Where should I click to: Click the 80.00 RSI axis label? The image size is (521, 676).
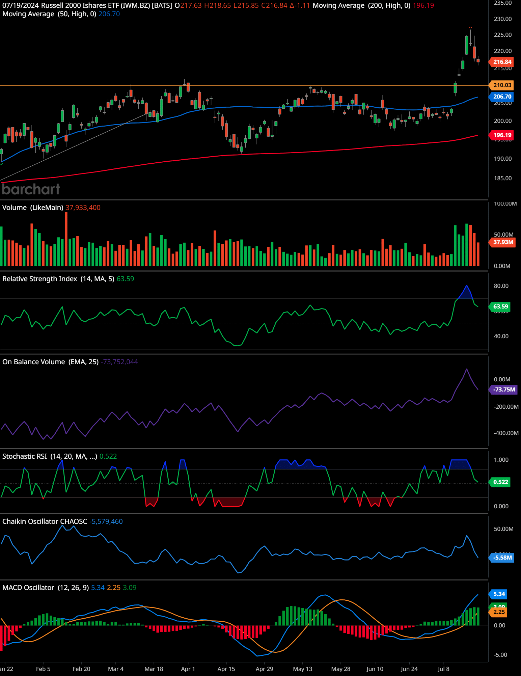point(501,286)
